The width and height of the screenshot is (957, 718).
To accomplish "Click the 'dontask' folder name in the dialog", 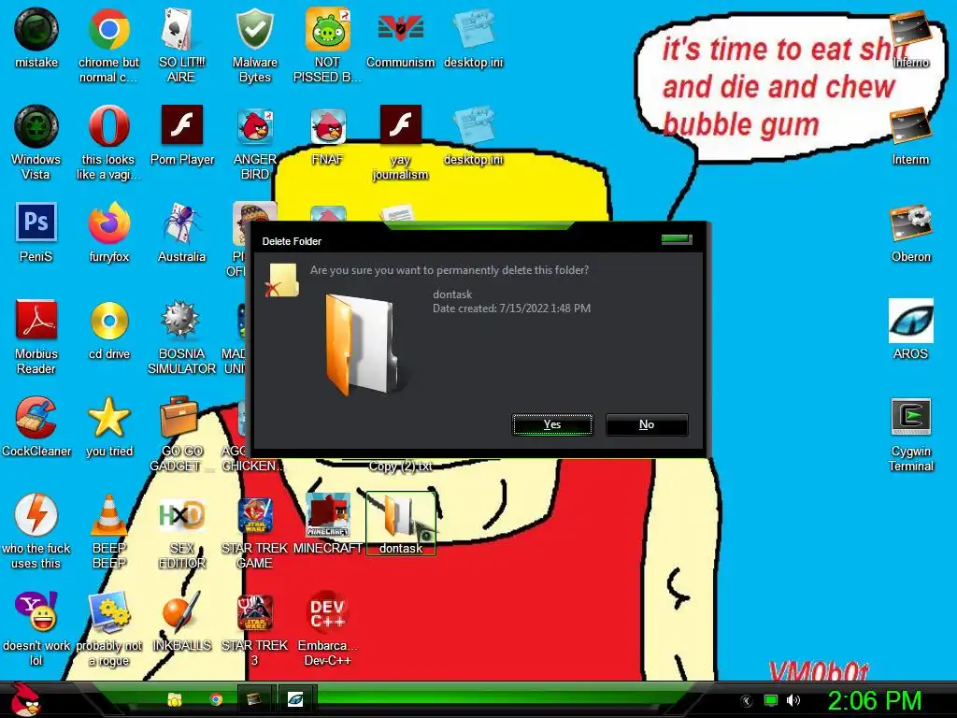I will point(452,294).
